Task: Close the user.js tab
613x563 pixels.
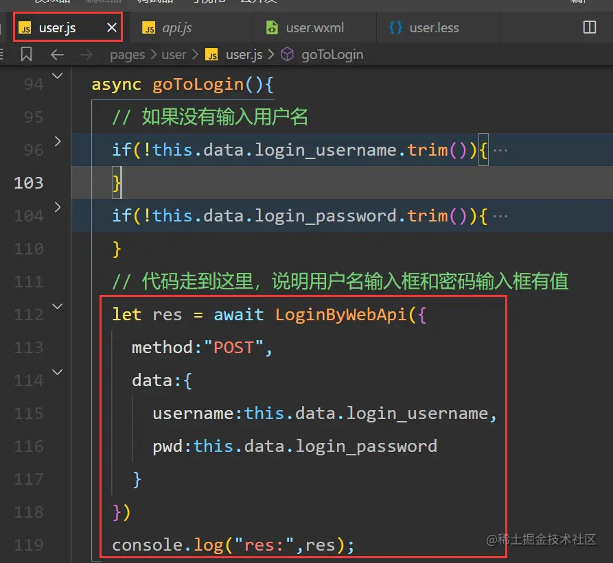Action: pyautogui.click(x=112, y=27)
